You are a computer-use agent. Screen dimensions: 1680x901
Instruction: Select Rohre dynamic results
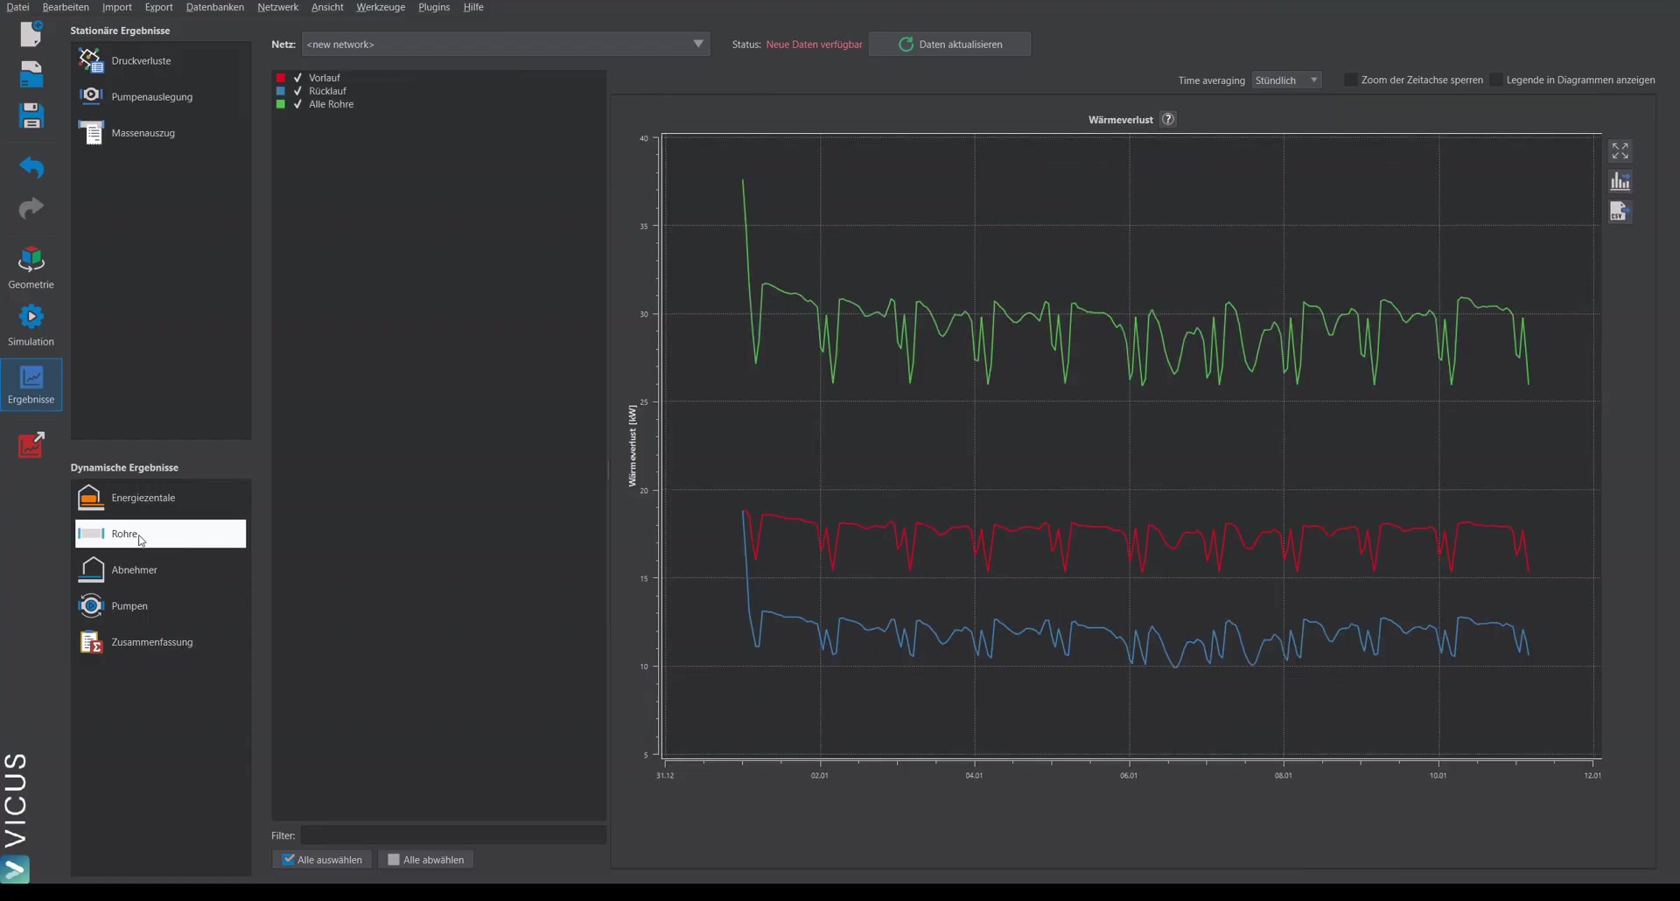[x=161, y=534]
